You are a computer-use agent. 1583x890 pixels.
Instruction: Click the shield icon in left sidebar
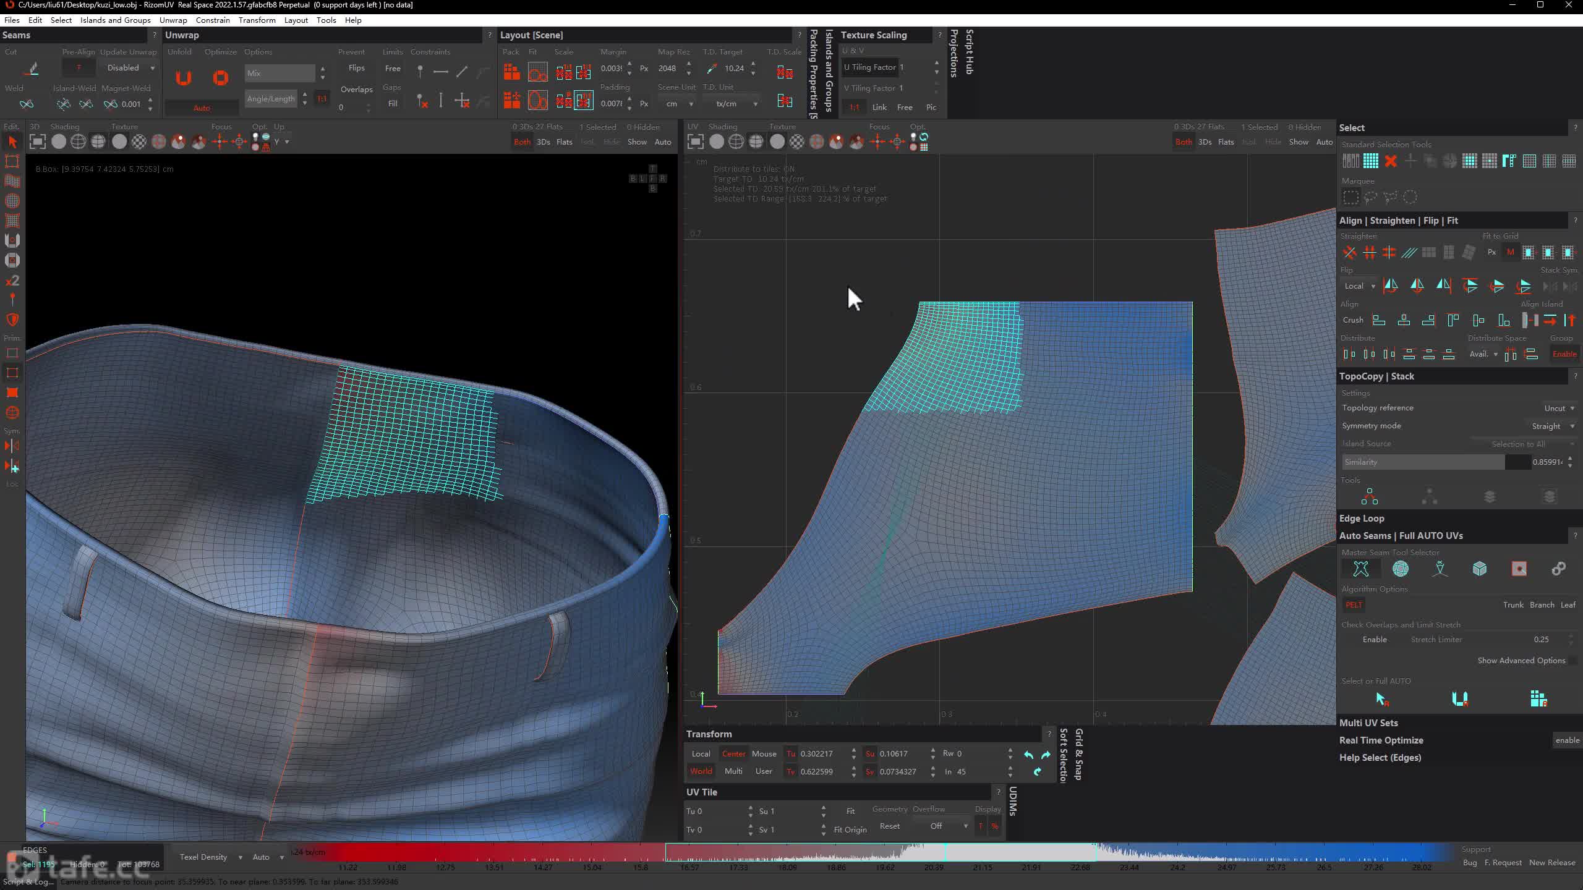tap(12, 320)
